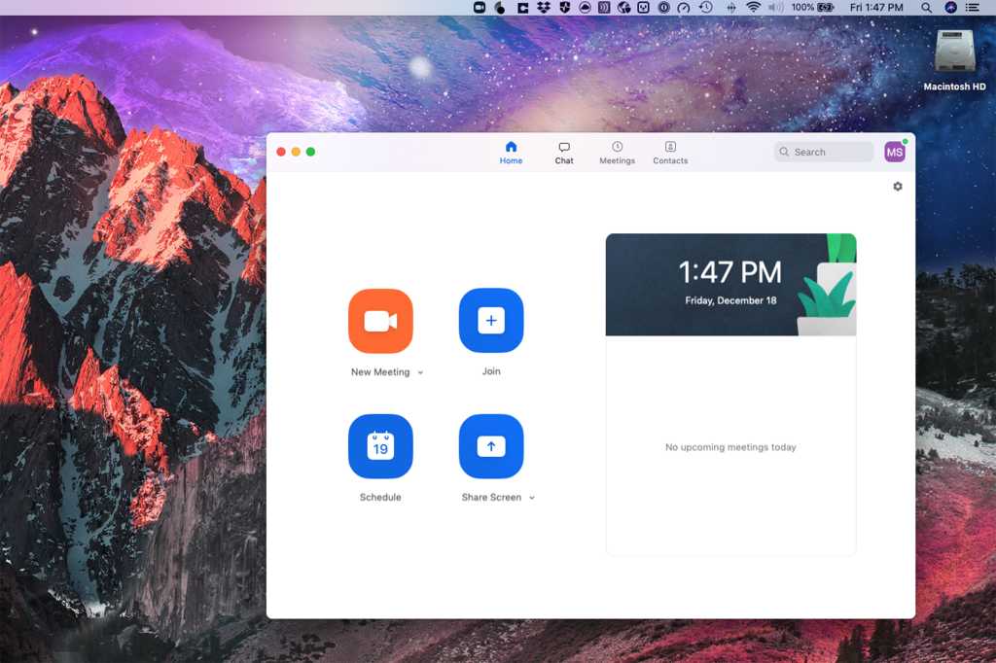Screen dimensions: 996x663
Task: Open Zoom settings gear icon
Action: pyautogui.click(x=897, y=186)
